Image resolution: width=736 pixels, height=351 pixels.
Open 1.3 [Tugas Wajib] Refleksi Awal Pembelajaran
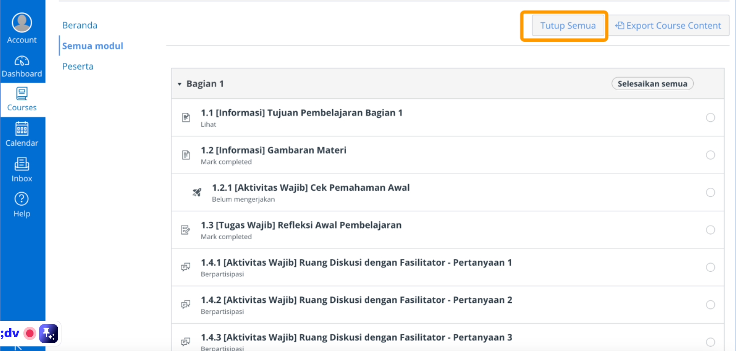(x=301, y=225)
